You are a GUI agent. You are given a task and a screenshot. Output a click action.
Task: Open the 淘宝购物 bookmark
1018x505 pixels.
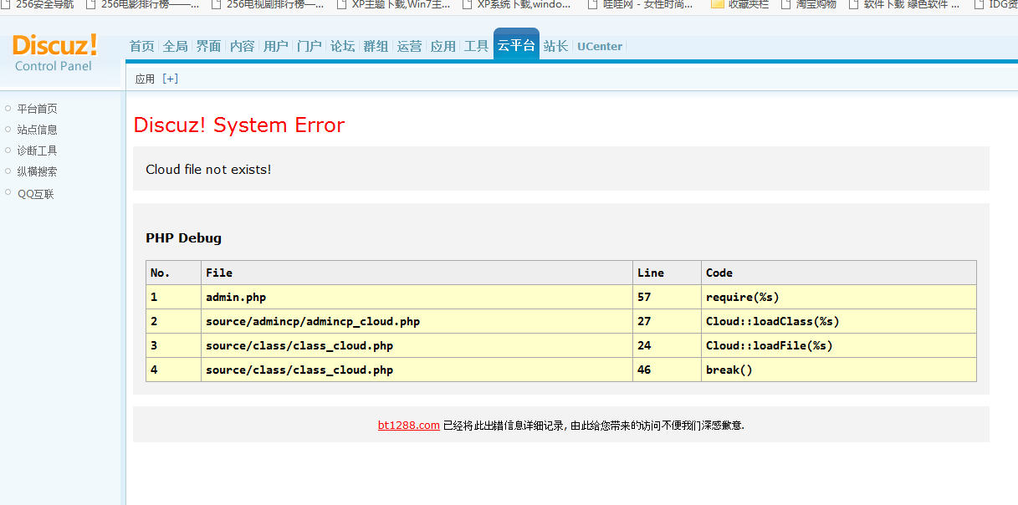click(x=808, y=5)
